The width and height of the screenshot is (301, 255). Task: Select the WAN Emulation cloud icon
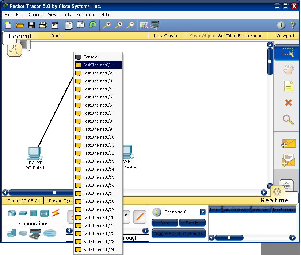(x=23, y=233)
